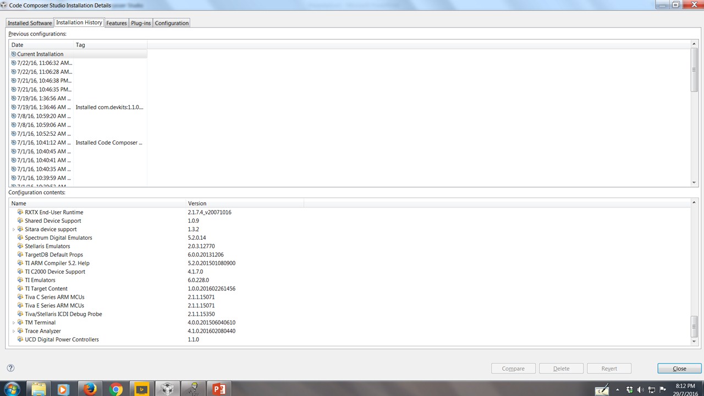This screenshot has width=704, height=396.
Task: Click the TI ARM Compiler 5.2. Help icon
Action: 20,263
